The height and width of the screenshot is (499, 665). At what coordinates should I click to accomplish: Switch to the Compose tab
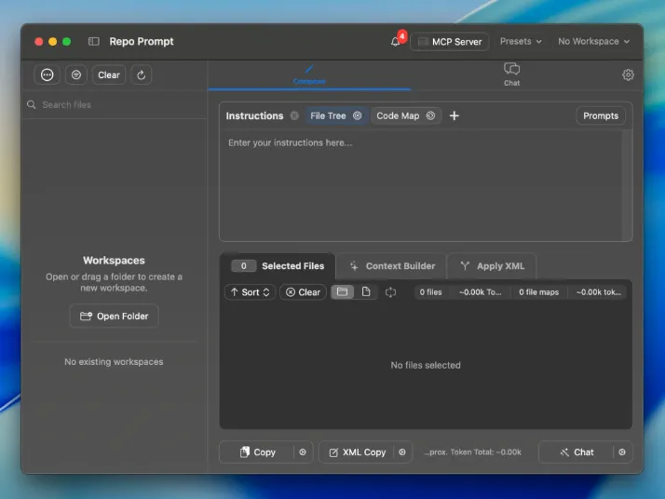click(x=309, y=75)
